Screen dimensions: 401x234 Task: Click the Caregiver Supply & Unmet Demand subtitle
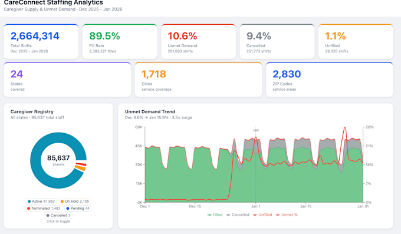coord(63,9)
